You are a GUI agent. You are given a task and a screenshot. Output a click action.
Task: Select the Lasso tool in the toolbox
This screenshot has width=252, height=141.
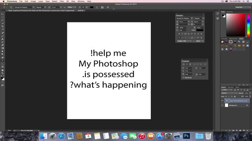pos(2,20)
